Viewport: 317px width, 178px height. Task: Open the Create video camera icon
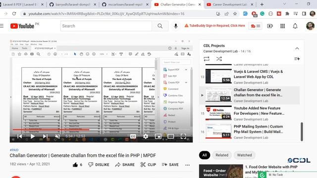tap(270, 26)
